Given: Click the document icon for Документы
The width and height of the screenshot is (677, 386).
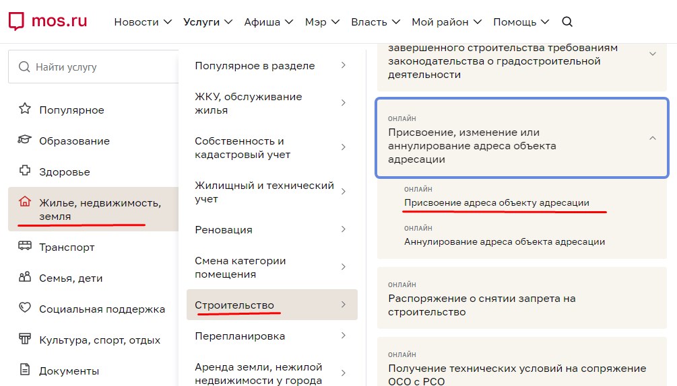Looking at the screenshot, I should tap(25, 370).
